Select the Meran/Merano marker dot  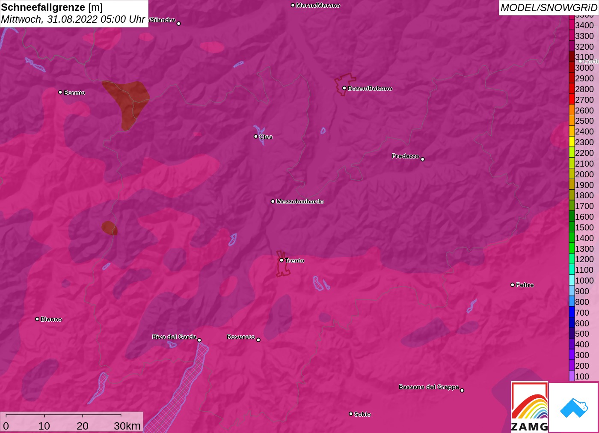click(293, 5)
